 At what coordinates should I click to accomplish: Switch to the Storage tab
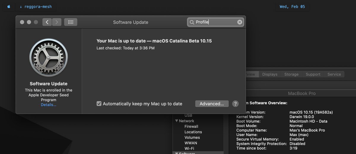(291, 74)
